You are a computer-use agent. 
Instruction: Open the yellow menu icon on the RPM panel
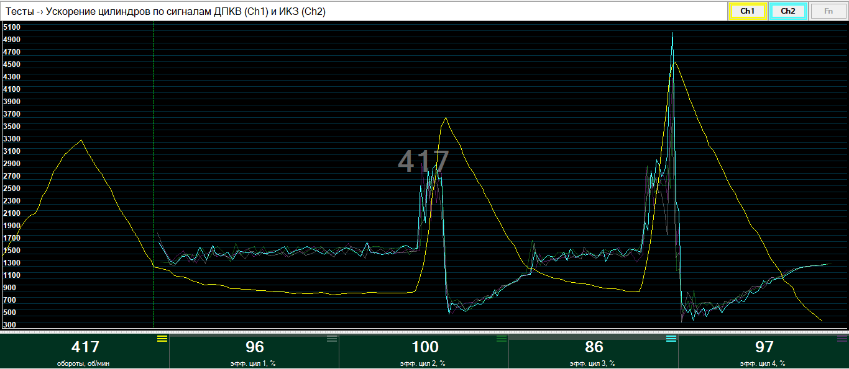pos(162,339)
